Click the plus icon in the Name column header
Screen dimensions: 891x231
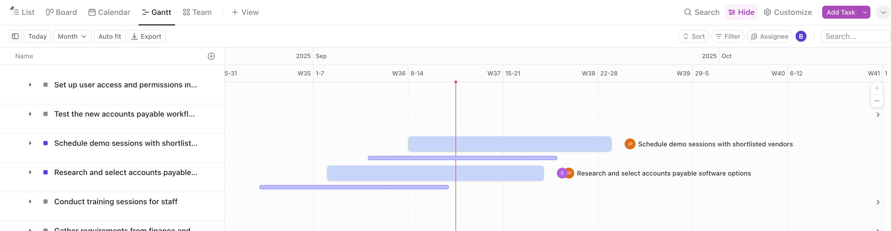pos(211,56)
